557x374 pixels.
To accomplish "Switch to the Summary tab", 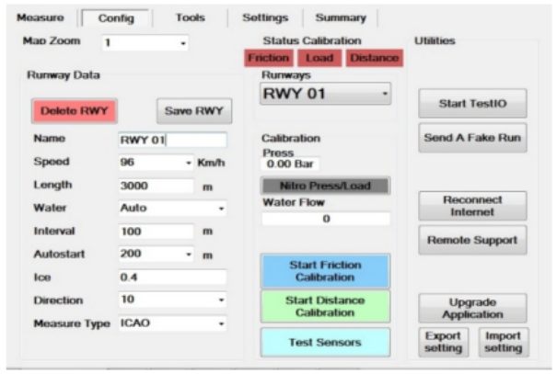I will [x=340, y=17].
